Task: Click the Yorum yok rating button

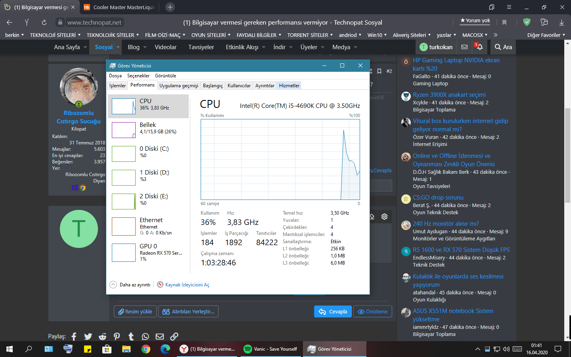Action: tap(475, 21)
